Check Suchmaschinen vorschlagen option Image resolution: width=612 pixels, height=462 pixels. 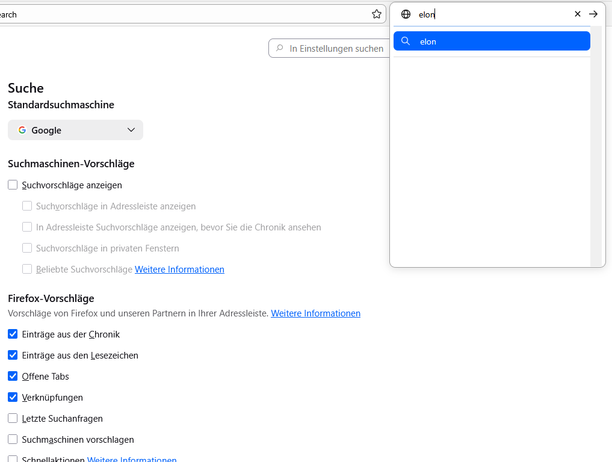pyautogui.click(x=13, y=440)
